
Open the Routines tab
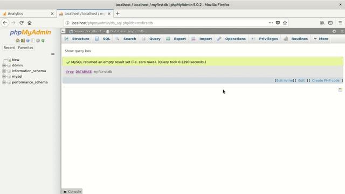296,39
